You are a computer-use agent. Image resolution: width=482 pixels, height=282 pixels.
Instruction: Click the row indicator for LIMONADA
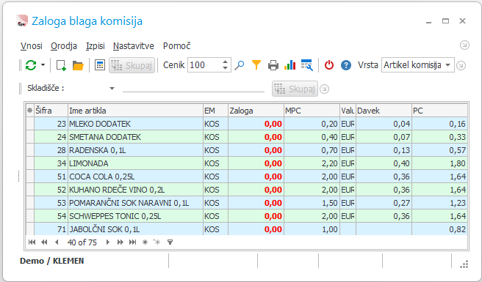tap(30, 163)
